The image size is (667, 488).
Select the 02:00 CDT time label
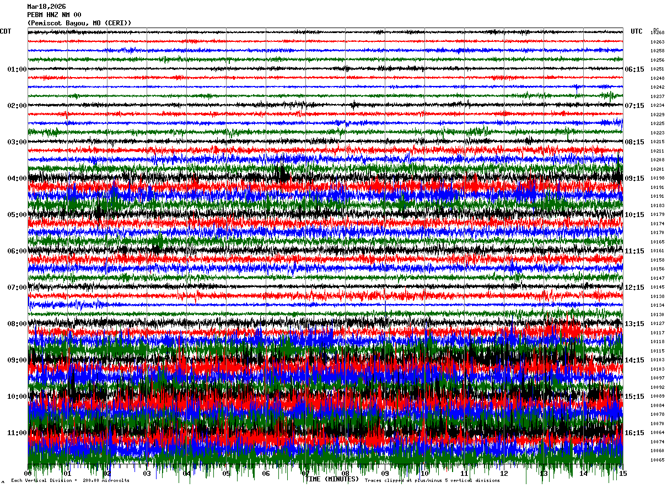[x=17, y=106]
